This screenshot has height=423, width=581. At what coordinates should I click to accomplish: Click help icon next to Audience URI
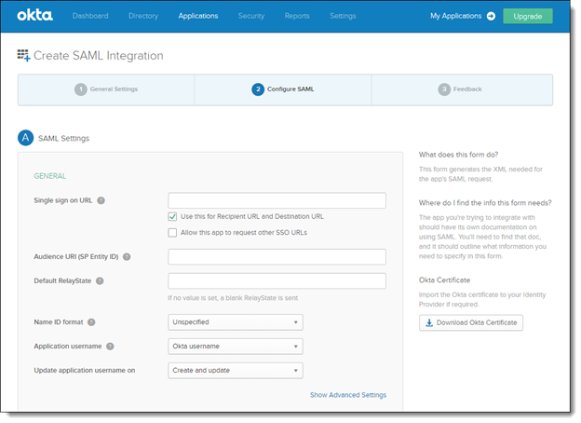pos(127,256)
